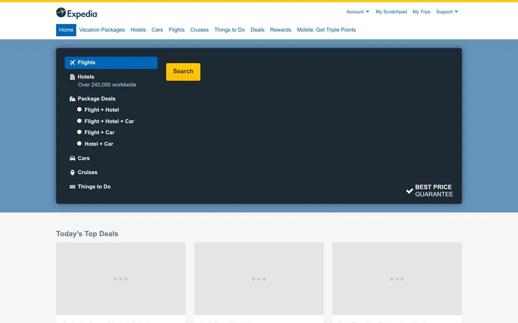Click the Best Price Guarantee checkmark icon
The width and height of the screenshot is (518, 323).
(x=410, y=191)
